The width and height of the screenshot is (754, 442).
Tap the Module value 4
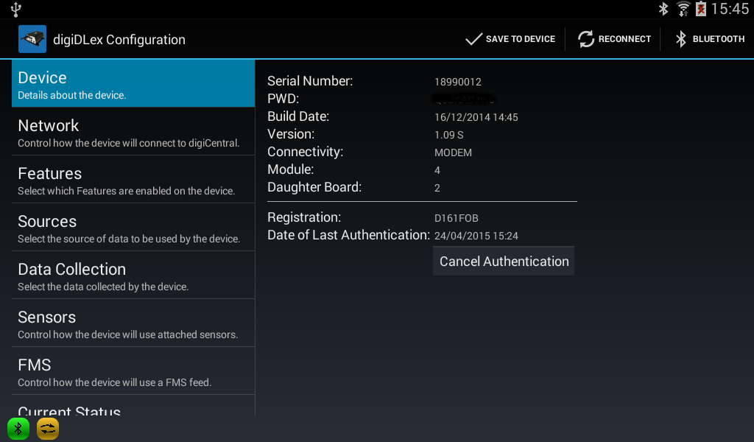[437, 170]
